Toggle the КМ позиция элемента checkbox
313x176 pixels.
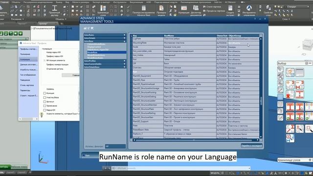(x=45, y=60)
